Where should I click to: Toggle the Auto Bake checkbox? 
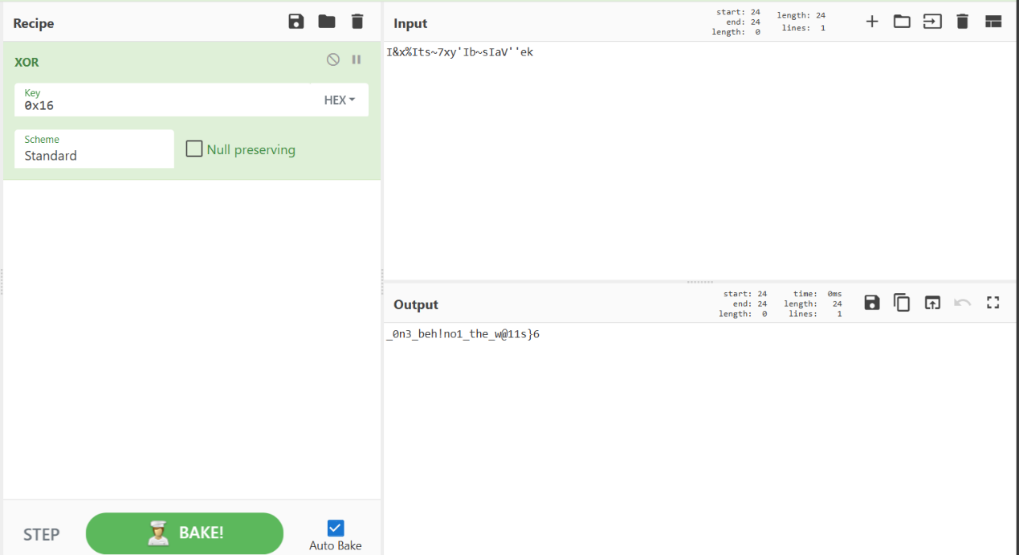336,528
